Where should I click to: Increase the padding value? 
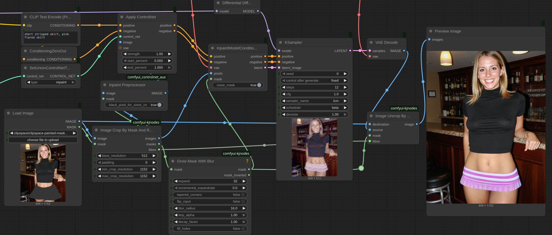(154, 162)
